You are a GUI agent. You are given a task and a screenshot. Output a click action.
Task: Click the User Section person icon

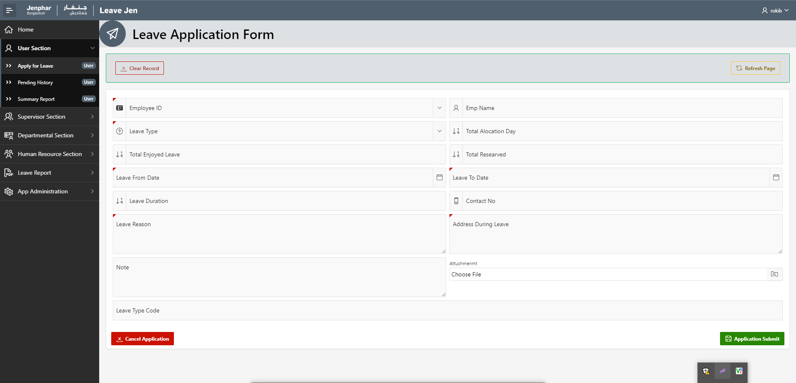pyautogui.click(x=9, y=48)
